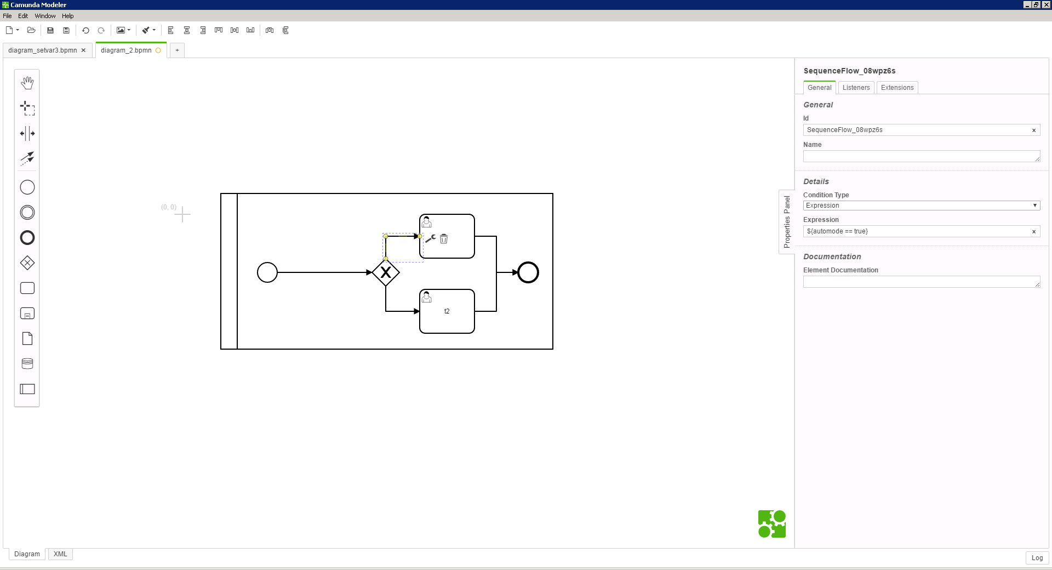The width and height of the screenshot is (1052, 570).
Task: Open the set color brush tool
Action: coord(146,30)
